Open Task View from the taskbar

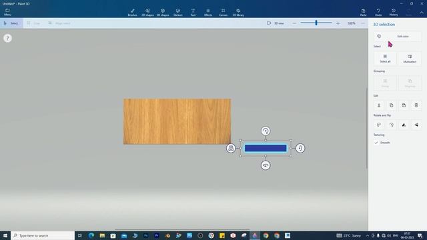point(80,235)
